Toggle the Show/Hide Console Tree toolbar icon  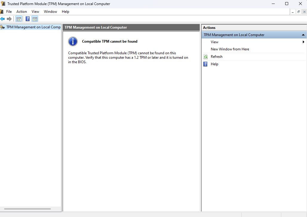pyautogui.click(x=19, y=19)
